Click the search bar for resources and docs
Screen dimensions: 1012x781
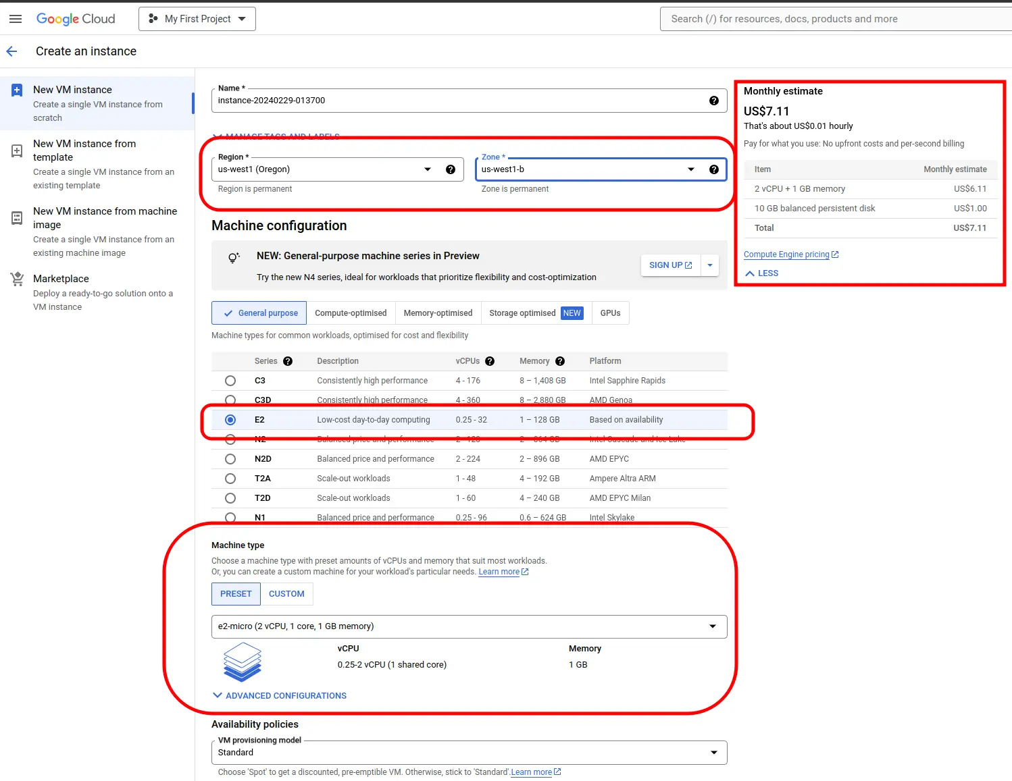pyautogui.click(x=836, y=19)
